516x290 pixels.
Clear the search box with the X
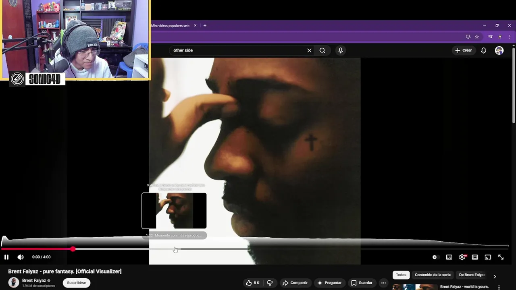pyautogui.click(x=309, y=50)
